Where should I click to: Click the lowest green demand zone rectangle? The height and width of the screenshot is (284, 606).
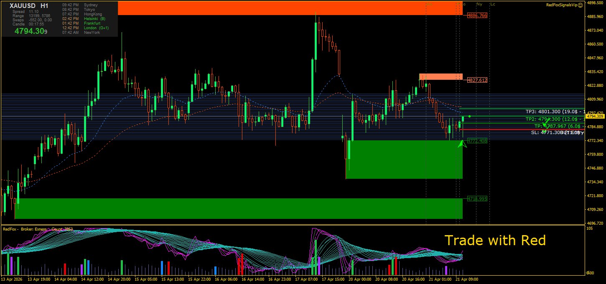pyautogui.click(x=238, y=208)
